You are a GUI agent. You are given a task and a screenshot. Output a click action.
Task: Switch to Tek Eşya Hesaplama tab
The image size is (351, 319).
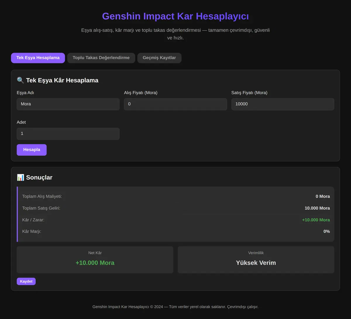tap(38, 58)
